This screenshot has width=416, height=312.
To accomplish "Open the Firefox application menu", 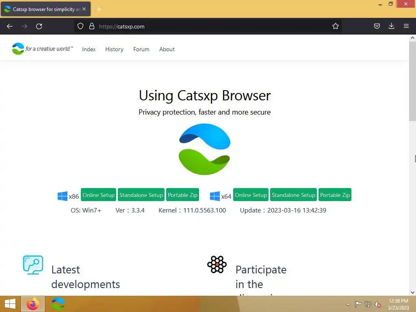I will tap(406, 26).
